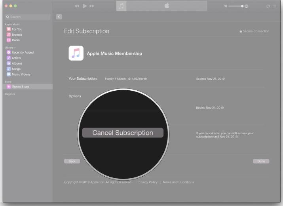Click the iTunes Store star icon
The width and height of the screenshot is (283, 206).
9,86
